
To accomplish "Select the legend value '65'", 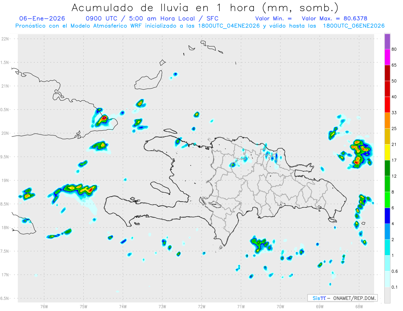I will (394, 65).
